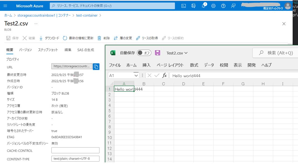Expand the Name Box dropdown arrow
The height and width of the screenshot is (164, 298).
click(x=136, y=76)
